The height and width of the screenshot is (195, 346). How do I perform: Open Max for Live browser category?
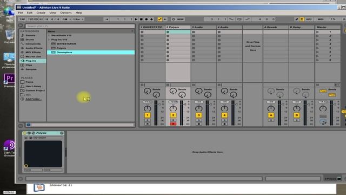33,56
